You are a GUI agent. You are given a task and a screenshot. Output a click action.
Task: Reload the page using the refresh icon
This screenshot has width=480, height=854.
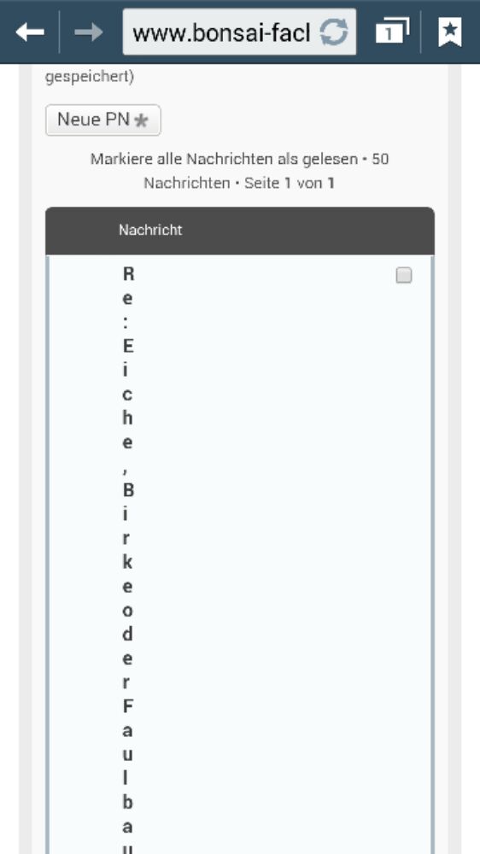[x=333, y=32]
